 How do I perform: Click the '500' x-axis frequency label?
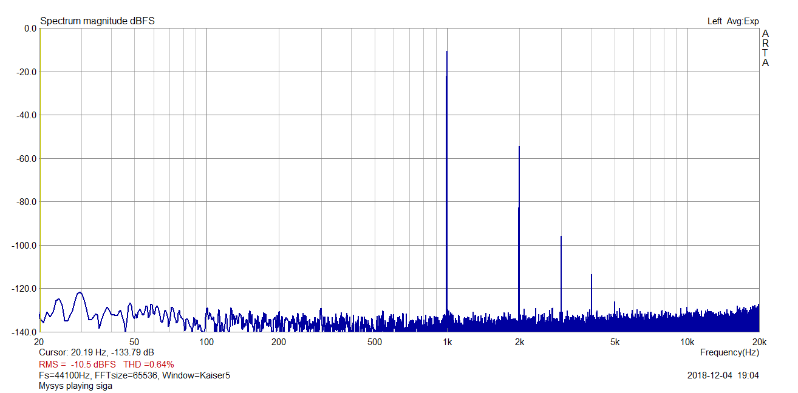click(x=374, y=341)
